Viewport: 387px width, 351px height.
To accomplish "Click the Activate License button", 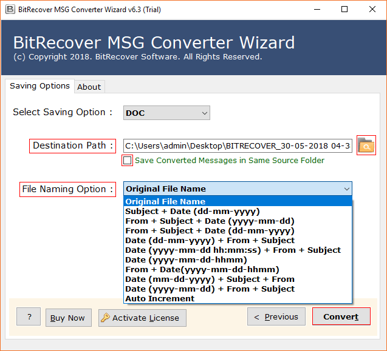I will (x=142, y=318).
